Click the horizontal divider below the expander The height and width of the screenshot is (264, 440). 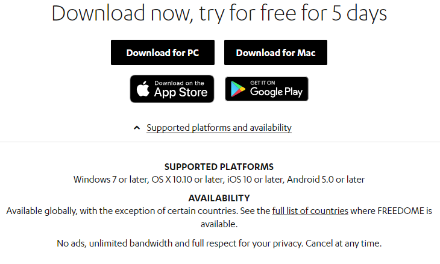coord(220,142)
